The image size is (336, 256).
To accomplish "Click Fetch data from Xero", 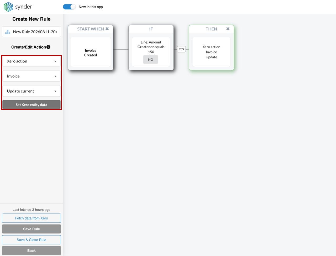I will point(31,218).
